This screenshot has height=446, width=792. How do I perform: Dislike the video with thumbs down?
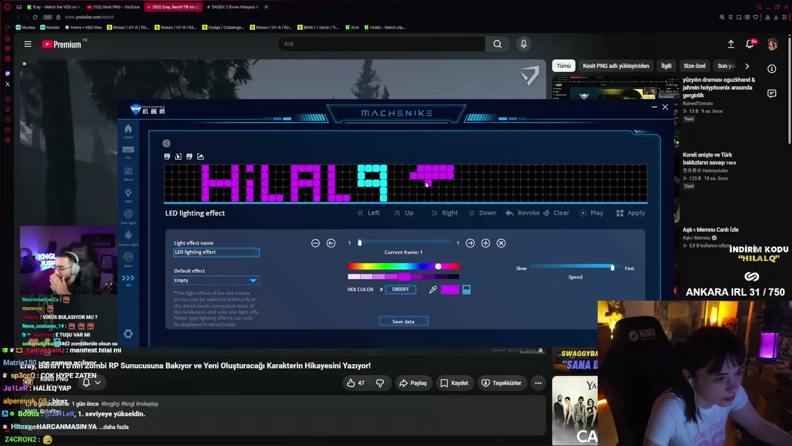(380, 383)
